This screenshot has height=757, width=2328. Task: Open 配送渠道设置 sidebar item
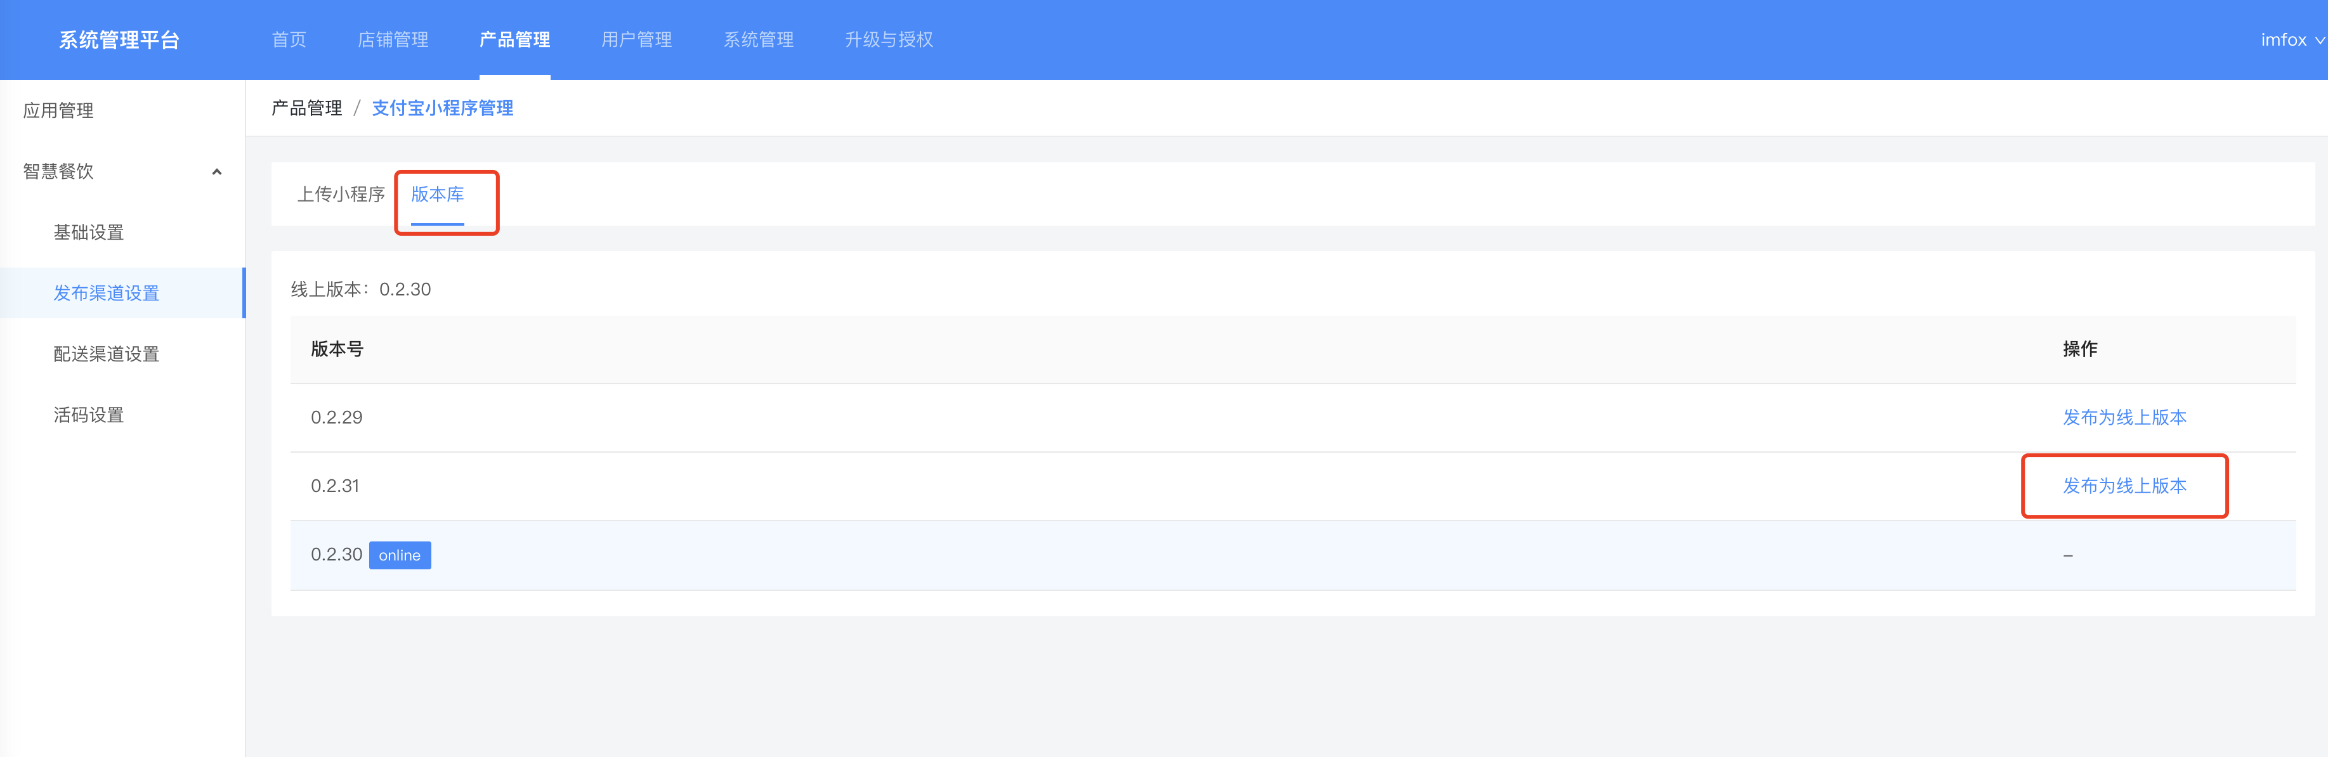pos(106,354)
